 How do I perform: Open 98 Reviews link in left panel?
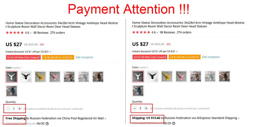[41, 33]
